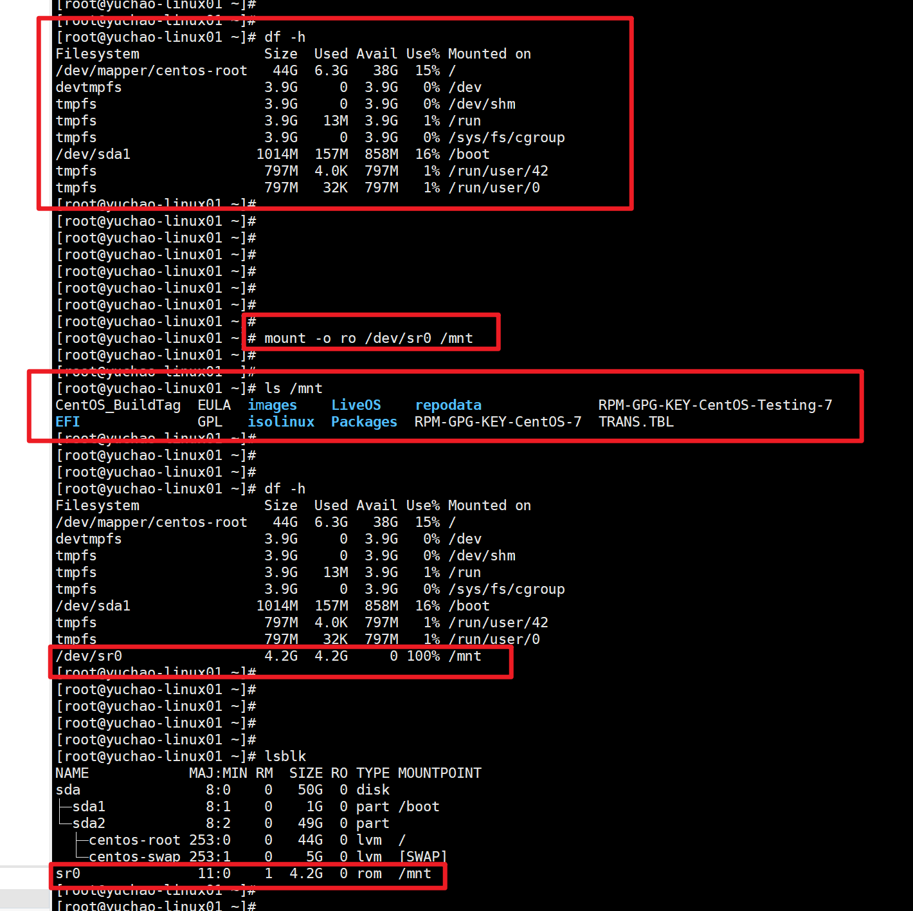The image size is (913, 911).
Task: Select the EULA file in listing
Action: [x=214, y=405]
